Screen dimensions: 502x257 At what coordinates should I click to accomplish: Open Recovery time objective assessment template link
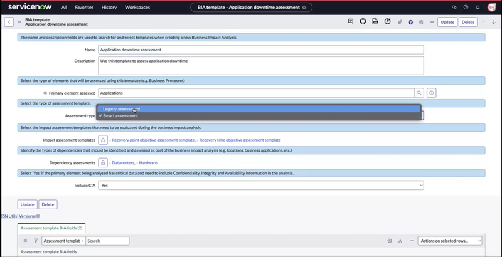[240, 140]
